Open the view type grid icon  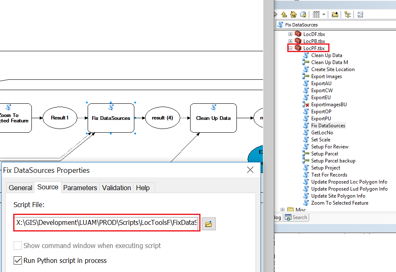click(x=316, y=14)
